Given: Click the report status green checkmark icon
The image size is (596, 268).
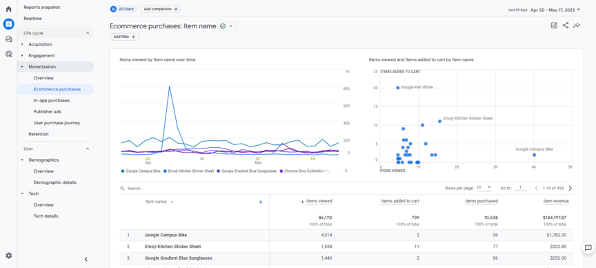Looking at the screenshot, I should point(223,26).
